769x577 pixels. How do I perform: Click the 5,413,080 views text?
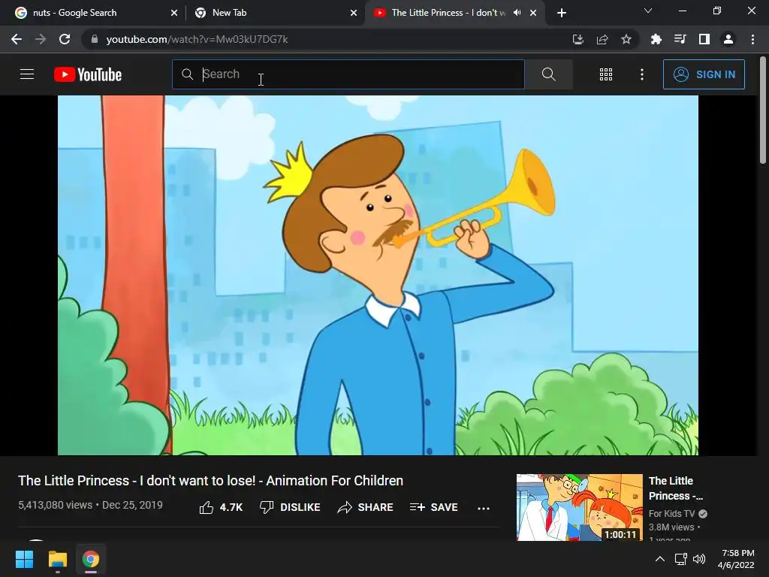tap(55, 505)
